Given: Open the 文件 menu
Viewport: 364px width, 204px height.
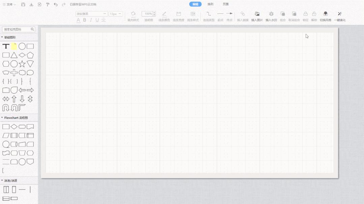Looking at the screenshot, I should tap(9, 4).
